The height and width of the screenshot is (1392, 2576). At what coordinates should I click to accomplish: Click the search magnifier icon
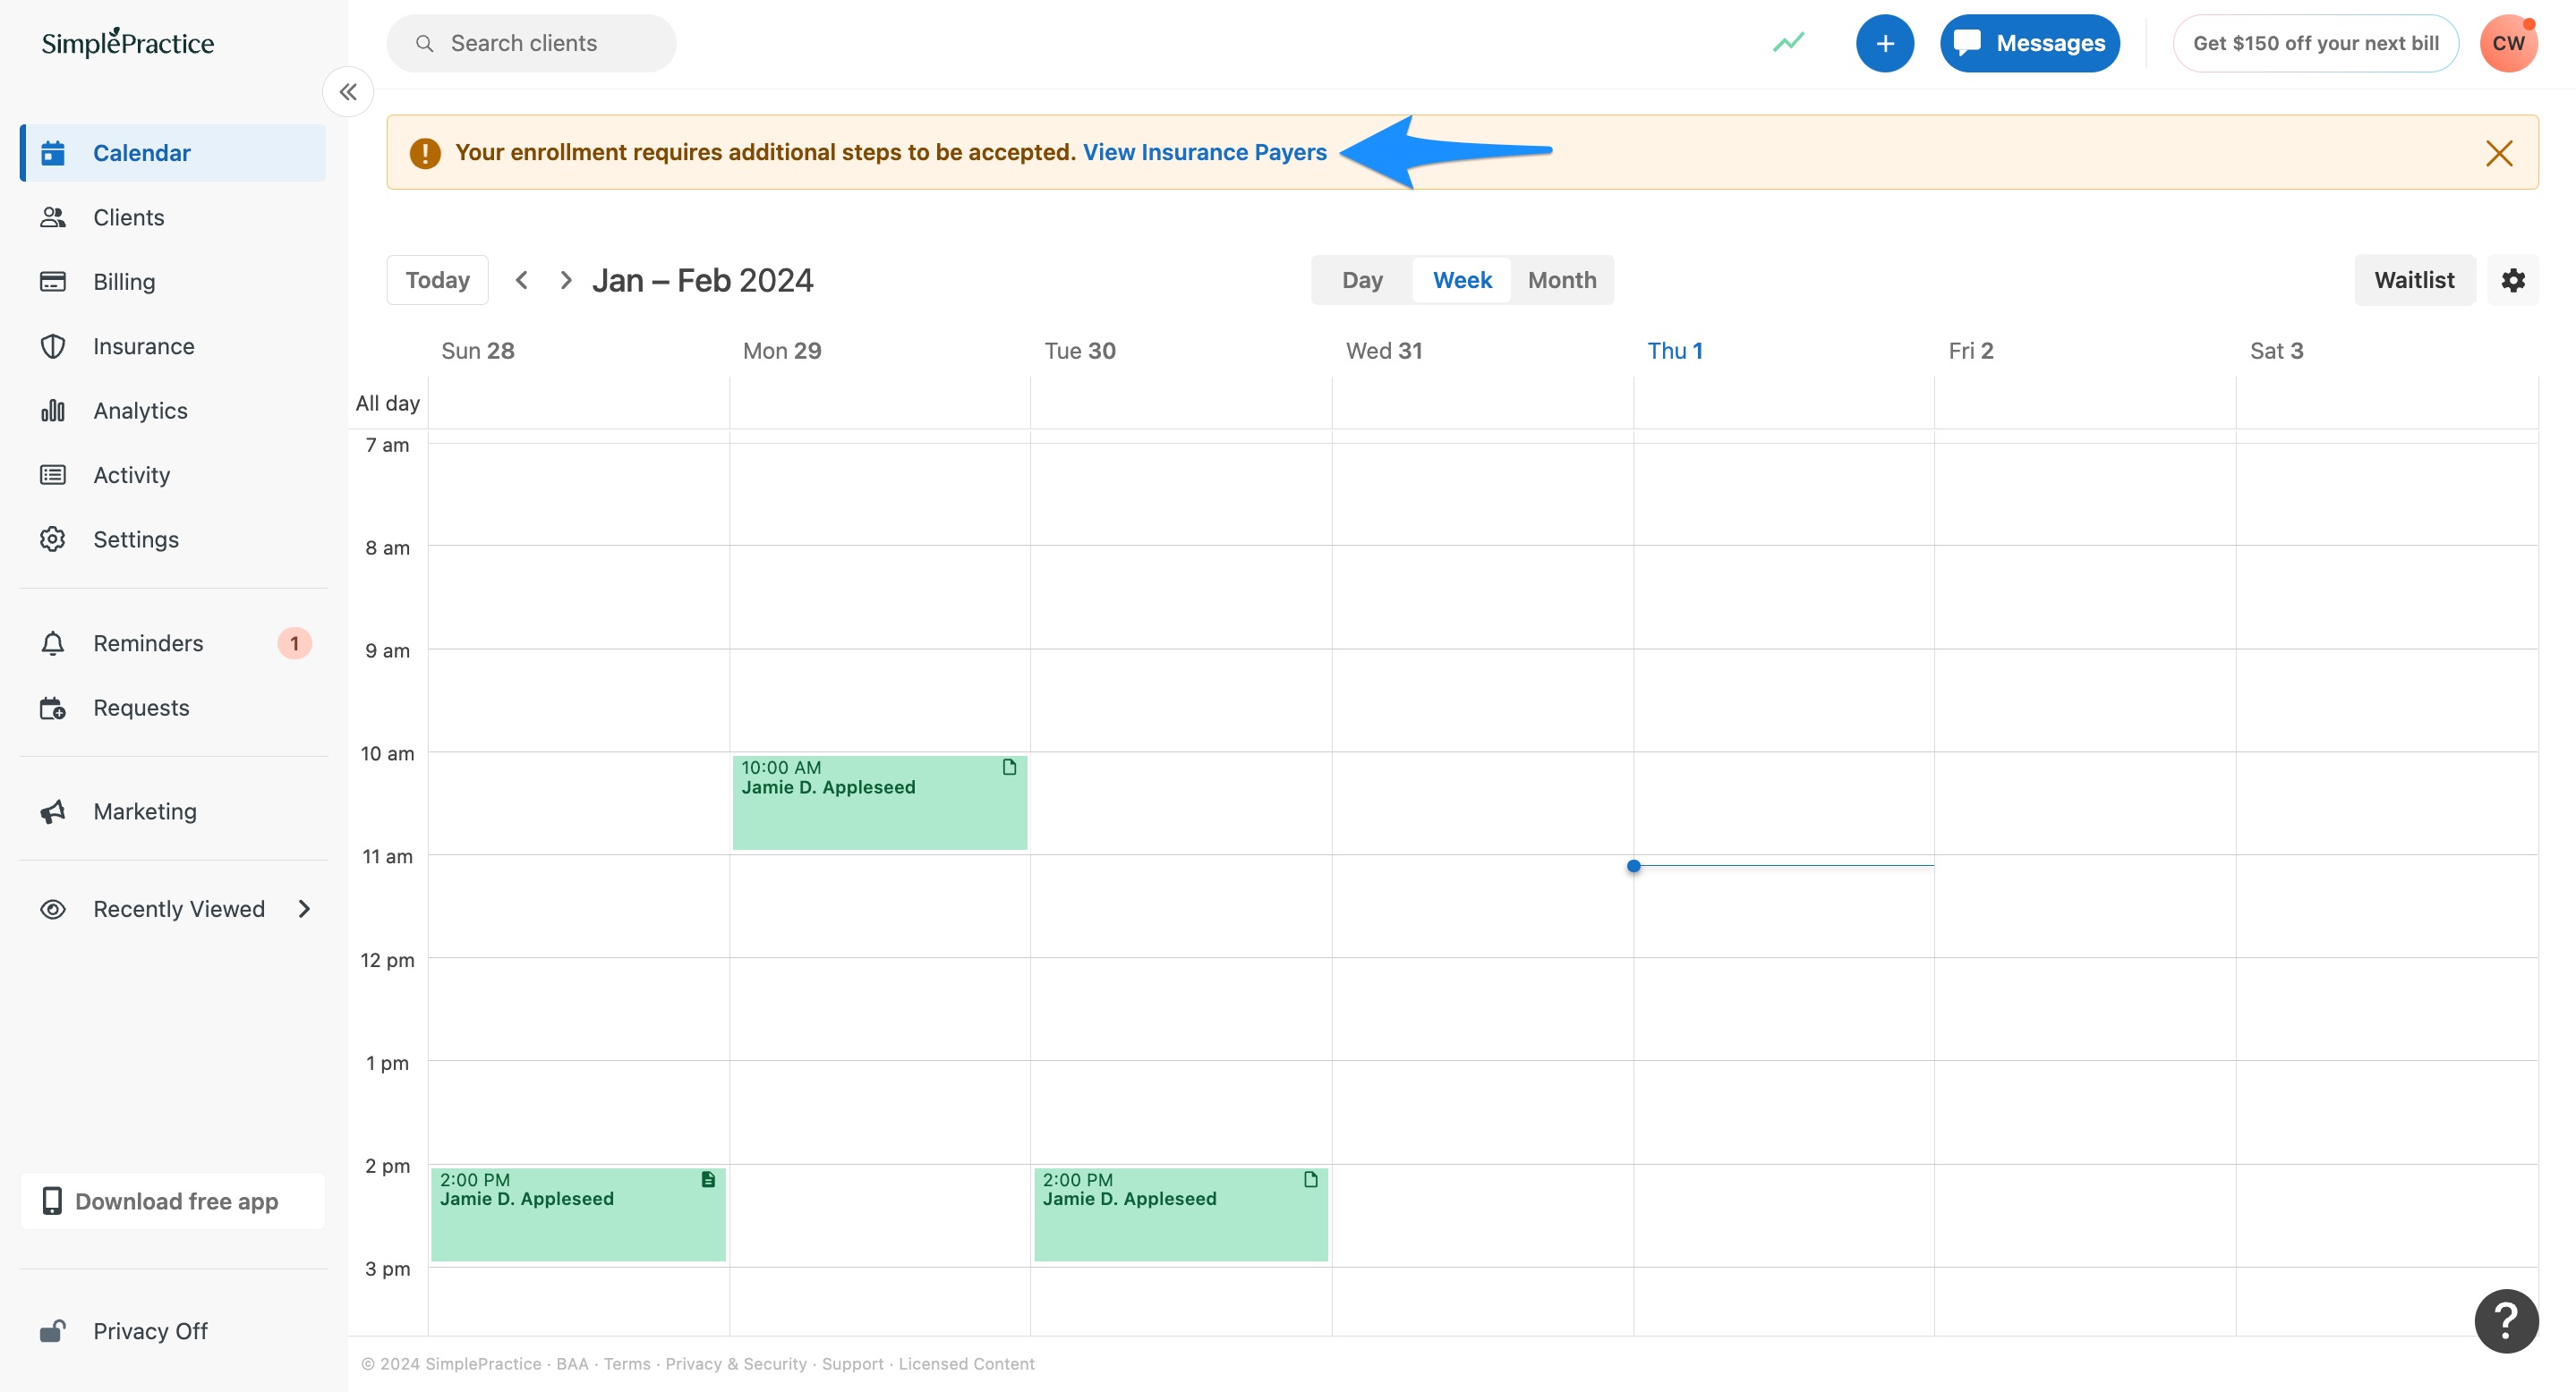(424, 43)
